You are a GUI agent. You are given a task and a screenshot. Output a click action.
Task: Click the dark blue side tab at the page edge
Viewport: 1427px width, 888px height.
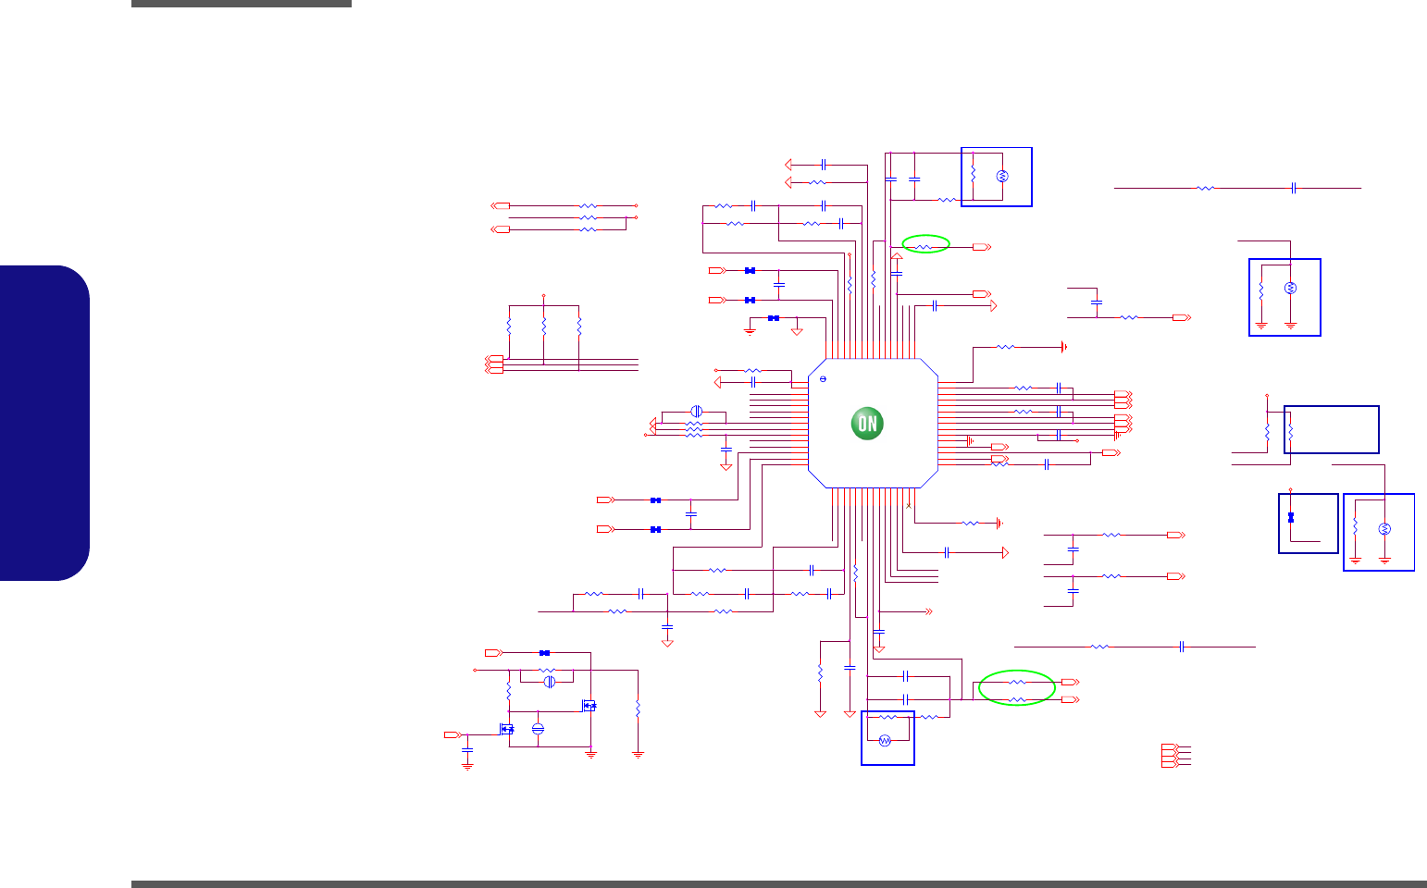45,423
